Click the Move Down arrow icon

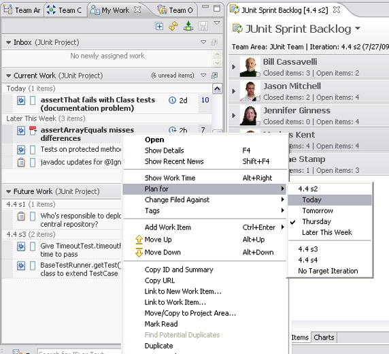tap(139, 252)
